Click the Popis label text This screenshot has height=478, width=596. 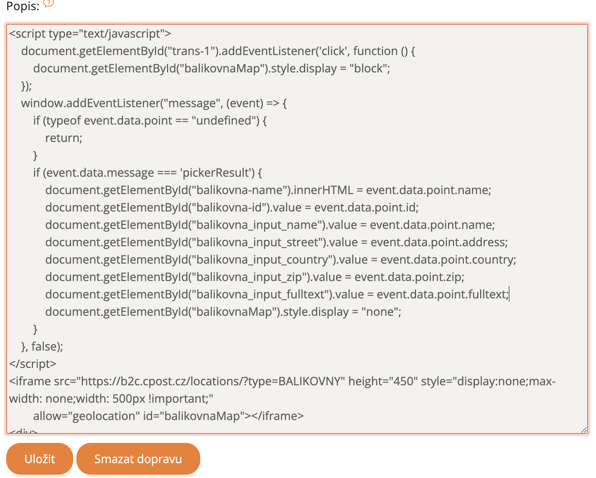22,7
